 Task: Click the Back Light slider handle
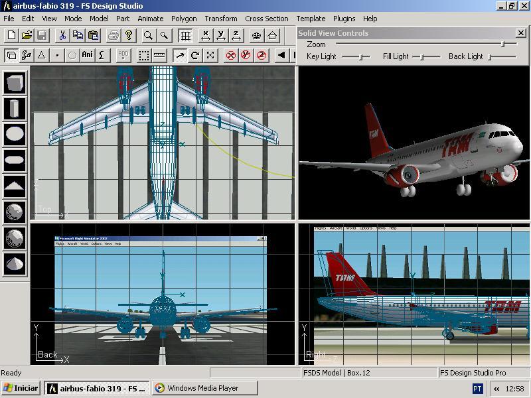[x=490, y=57]
